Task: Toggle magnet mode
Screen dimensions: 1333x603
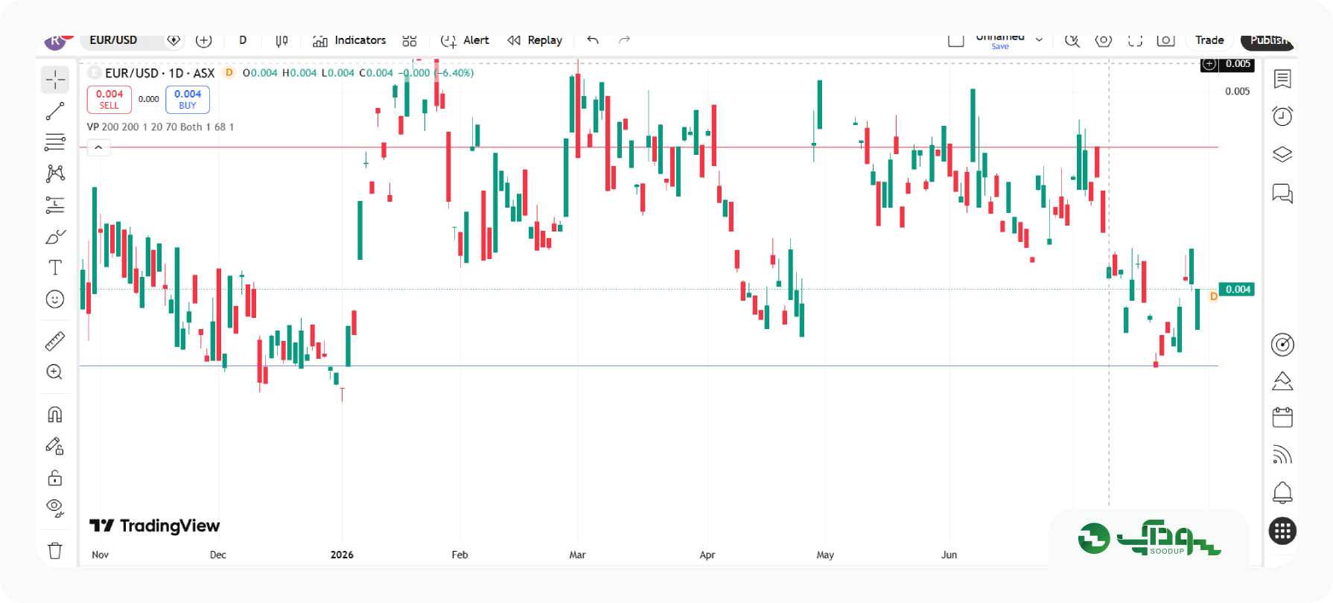Action: point(55,414)
